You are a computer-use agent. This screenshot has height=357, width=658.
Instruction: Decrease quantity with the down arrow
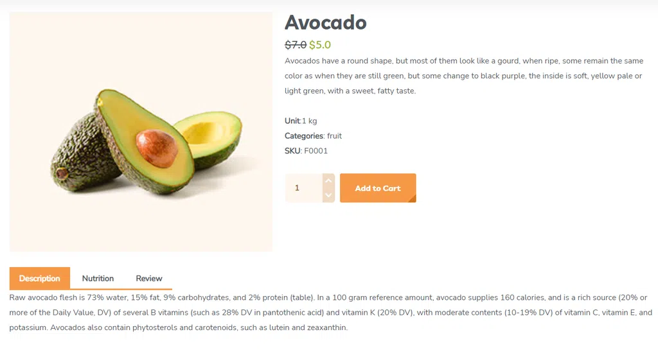tap(328, 195)
